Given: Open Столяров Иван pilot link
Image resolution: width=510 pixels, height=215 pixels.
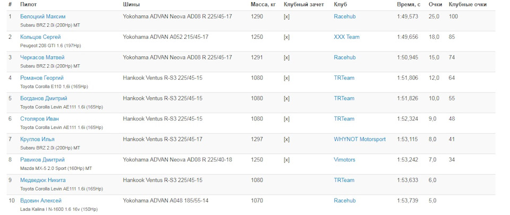Looking at the screenshot, I should pos(39,119).
